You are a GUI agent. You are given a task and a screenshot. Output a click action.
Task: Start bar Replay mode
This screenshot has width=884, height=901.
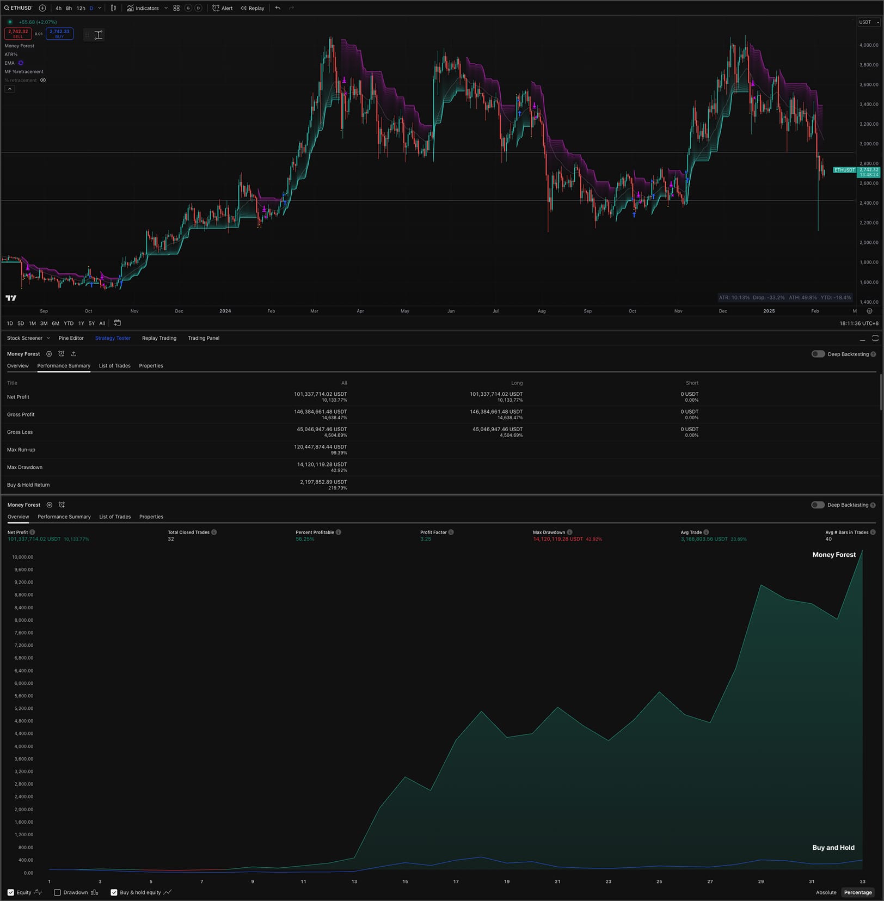pos(253,8)
